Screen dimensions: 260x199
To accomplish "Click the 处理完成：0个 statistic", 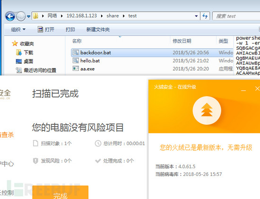I will coord(114,161).
